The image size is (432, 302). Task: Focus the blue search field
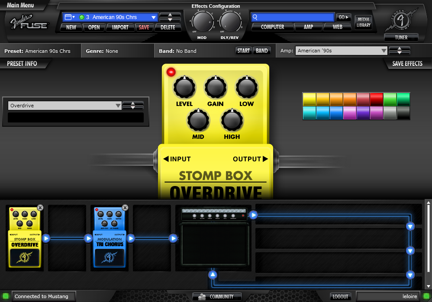[x=293, y=17]
